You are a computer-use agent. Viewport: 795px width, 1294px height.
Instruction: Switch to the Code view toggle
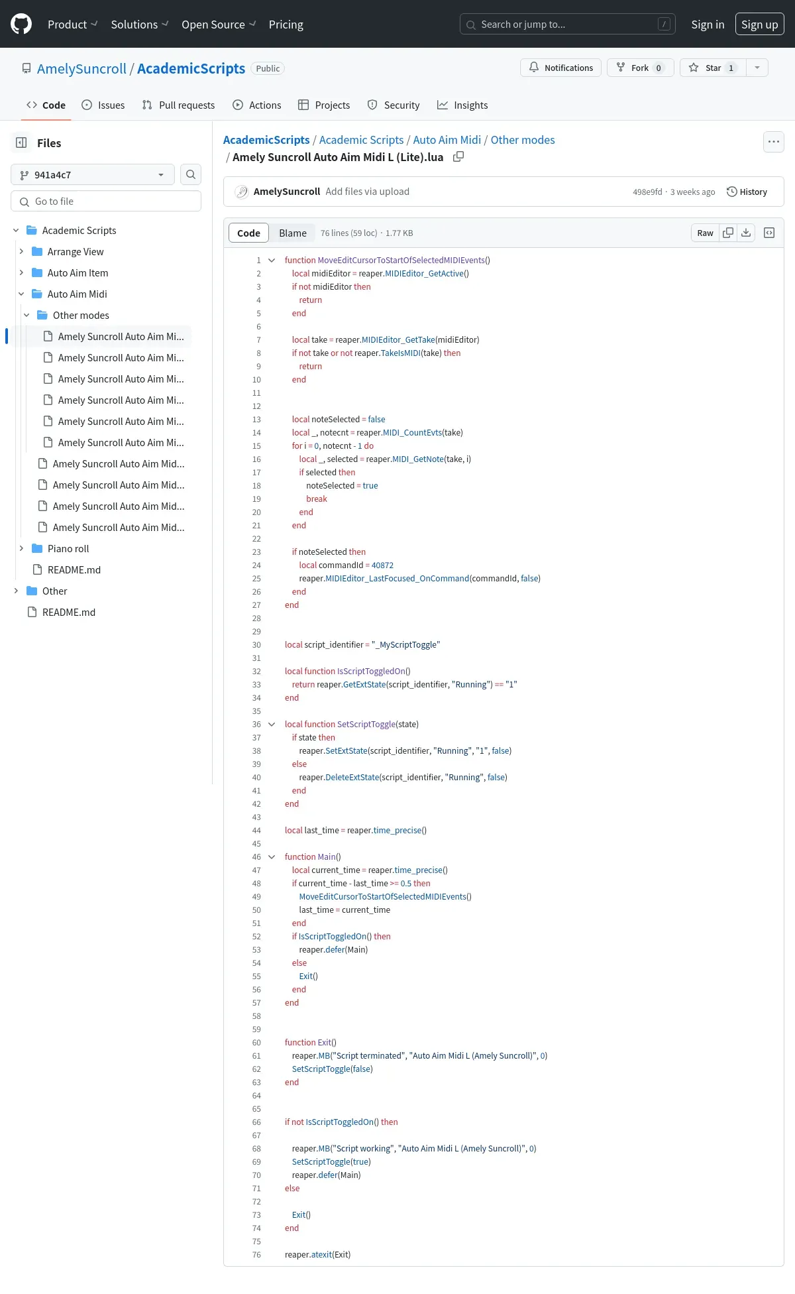248,233
